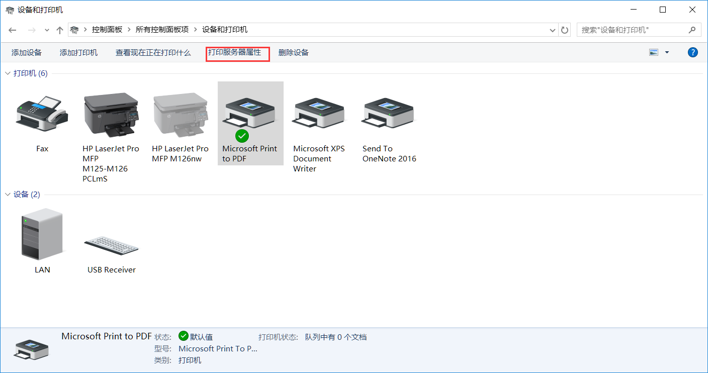
Task: Click the refresh button beside address bar
Action: point(565,30)
